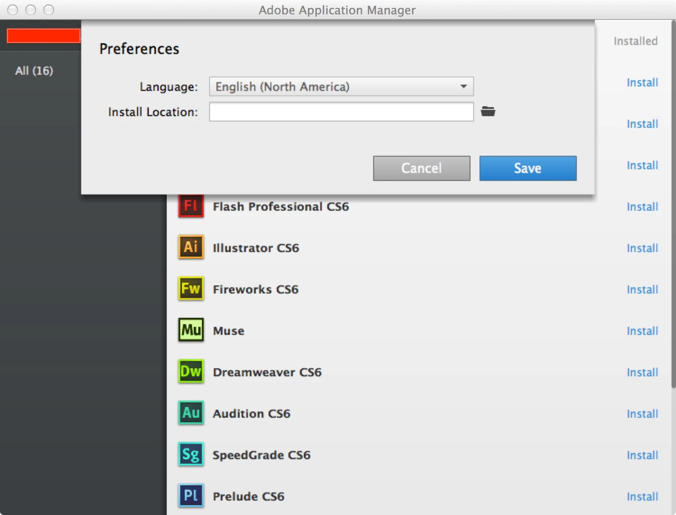
Task: Click the Install Location text field
Action: click(x=341, y=112)
